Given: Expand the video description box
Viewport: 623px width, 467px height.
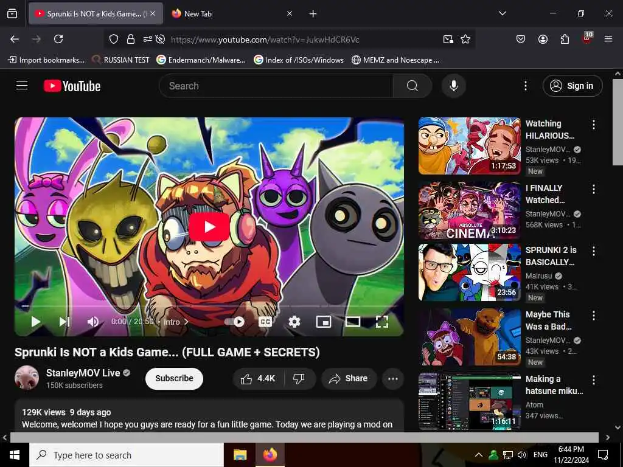Looking at the screenshot, I should (x=209, y=415).
